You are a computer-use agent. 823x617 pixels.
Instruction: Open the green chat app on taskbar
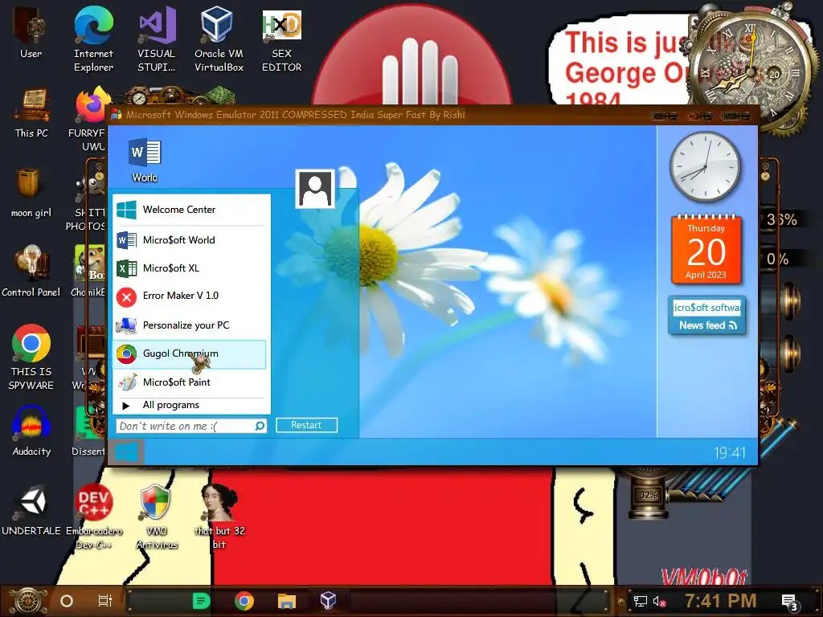point(202,601)
